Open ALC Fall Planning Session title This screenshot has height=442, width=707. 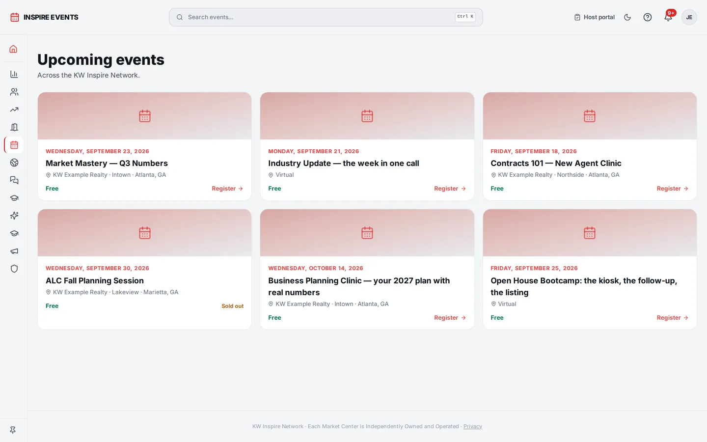tap(95, 280)
